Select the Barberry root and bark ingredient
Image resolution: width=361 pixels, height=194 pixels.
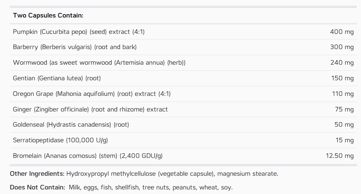75,47
